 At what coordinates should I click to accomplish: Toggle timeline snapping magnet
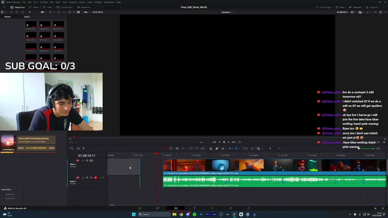click(x=211, y=148)
